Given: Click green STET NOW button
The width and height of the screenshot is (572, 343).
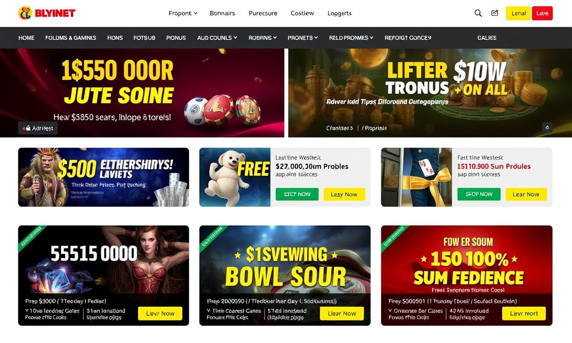Looking at the screenshot, I should pos(297,194).
